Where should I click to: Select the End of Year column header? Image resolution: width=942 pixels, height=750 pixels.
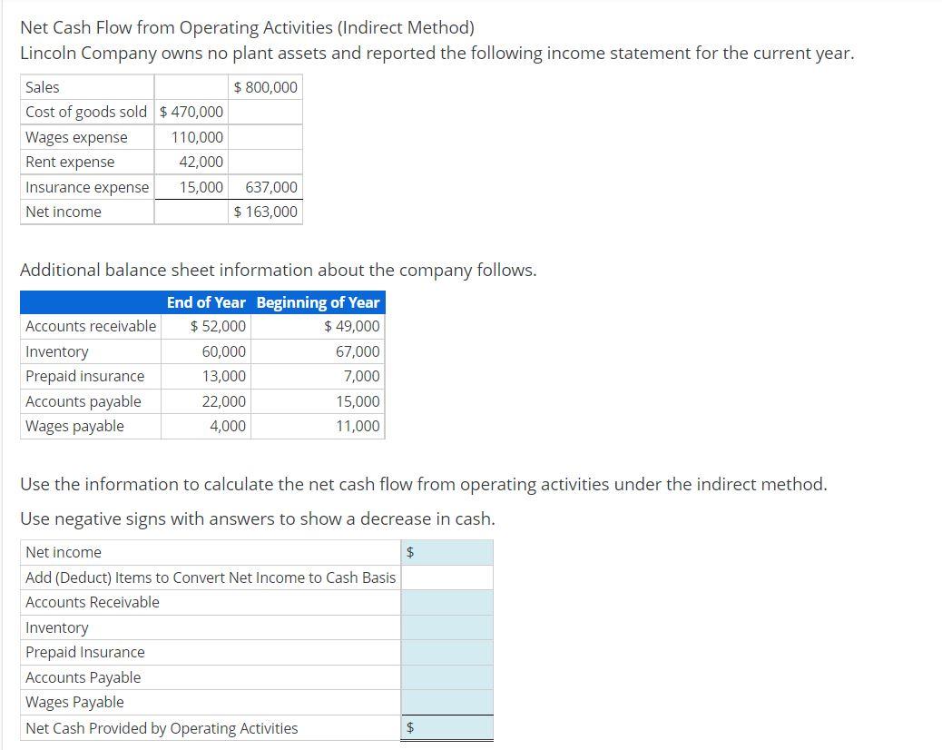[x=206, y=302]
